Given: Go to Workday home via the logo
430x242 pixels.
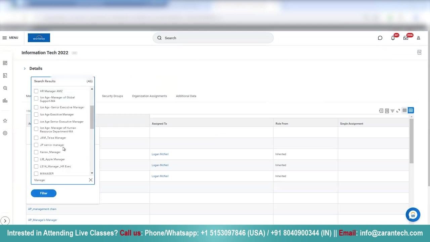Looking at the screenshot, I should click(x=39, y=38).
